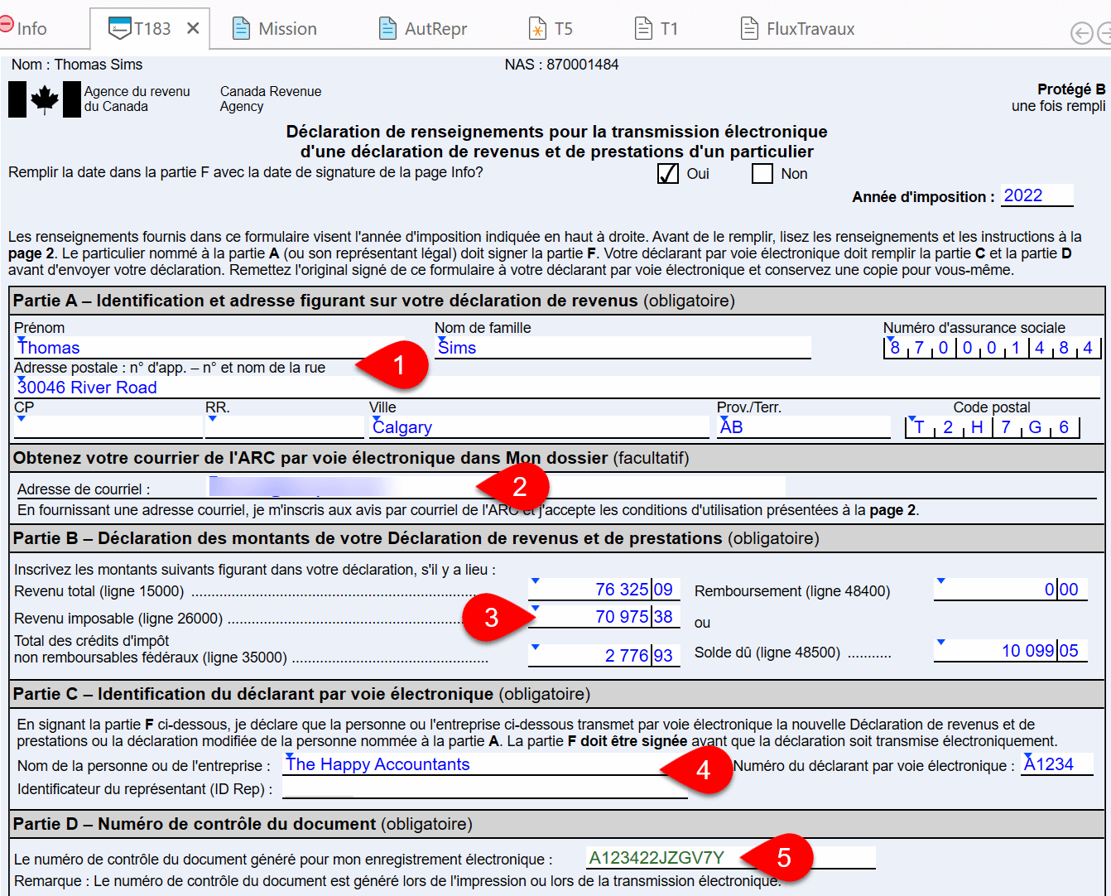Click the Numéro d'assurance sociale field
This screenshot has height=896, width=1111.
[x=991, y=348]
